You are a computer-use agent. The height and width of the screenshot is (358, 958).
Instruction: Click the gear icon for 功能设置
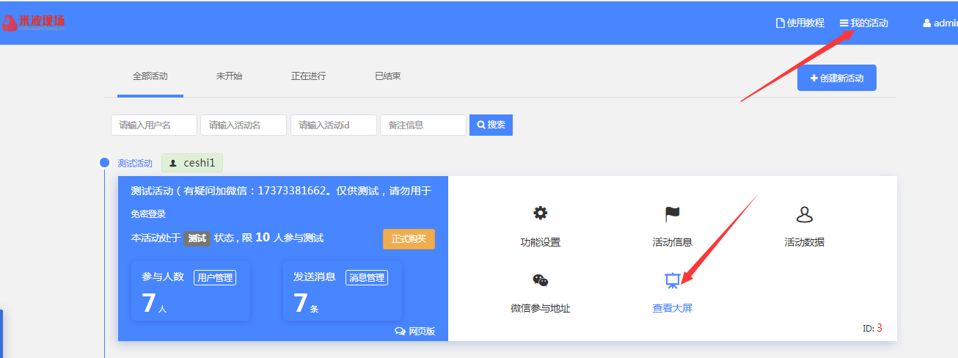[x=540, y=213]
